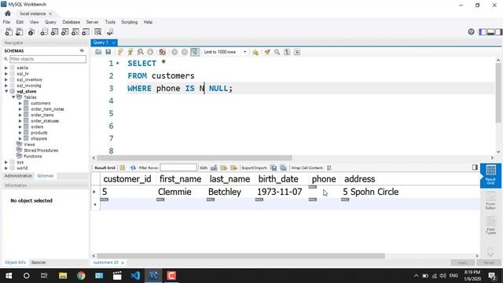Toggle the left sidebar panel visibility

(x=483, y=31)
